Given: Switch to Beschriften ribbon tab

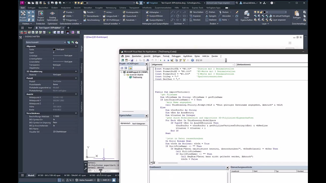Looking at the screenshot, I should click(43, 8).
